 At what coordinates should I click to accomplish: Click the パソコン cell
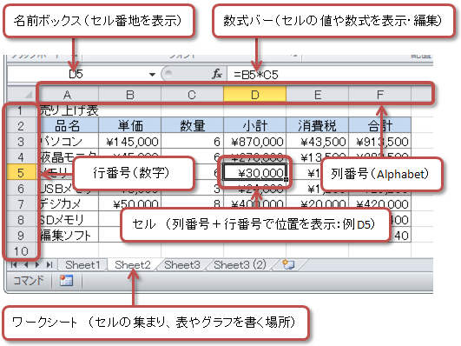coord(68,142)
